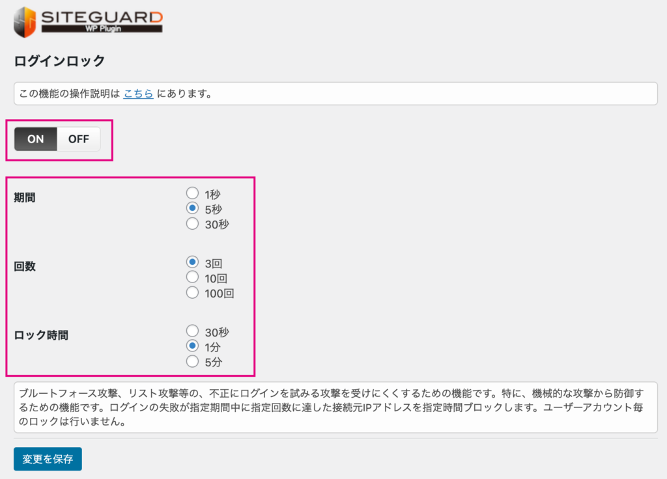This screenshot has height=479, width=667.
Task: Switch login lock to OFF
Action: pyautogui.click(x=79, y=139)
